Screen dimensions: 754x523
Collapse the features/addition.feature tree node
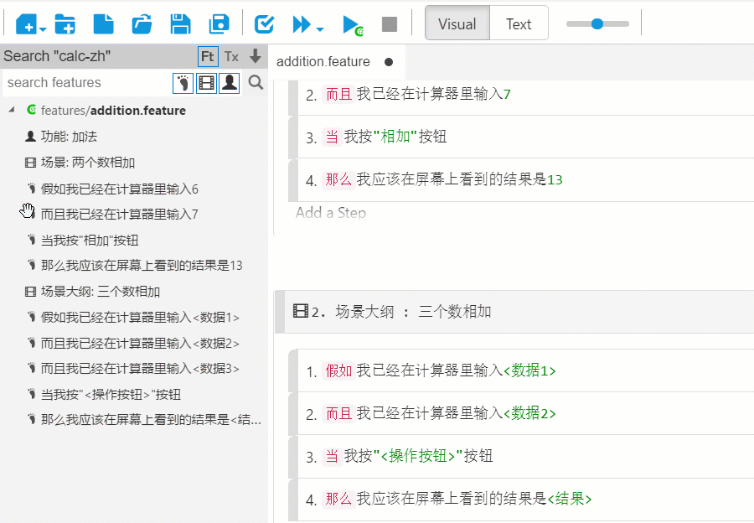[x=12, y=110]
